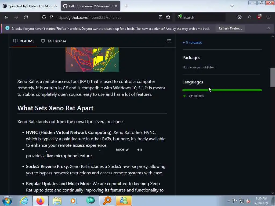The image size is (275, 206).
Task: Click the Refresh Firefox button
Action: click(230, 28)
